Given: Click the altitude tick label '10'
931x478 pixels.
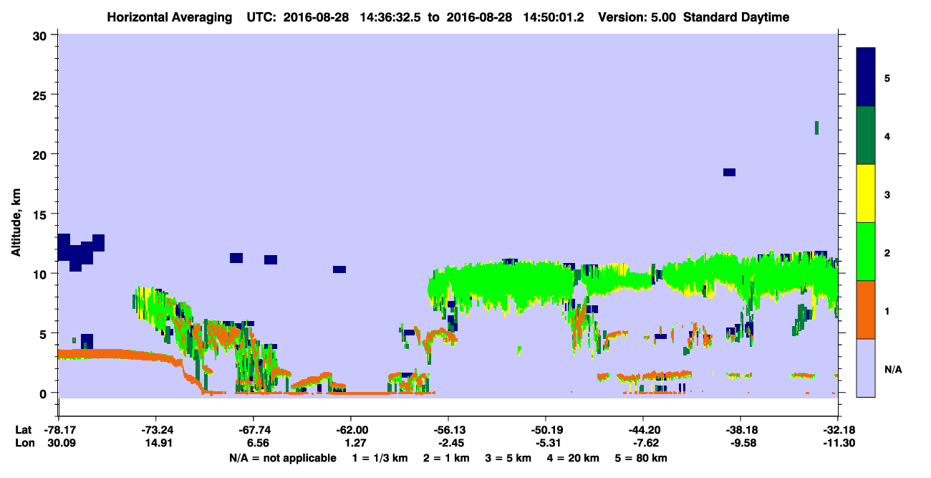Looking at the screenshot, I should point(42,274).
